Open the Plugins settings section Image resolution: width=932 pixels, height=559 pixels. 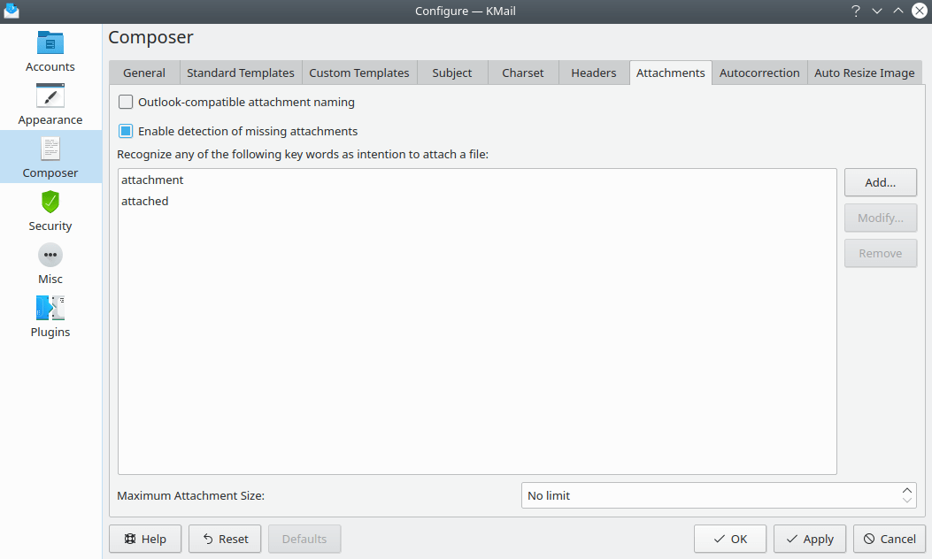click(50, 317)
